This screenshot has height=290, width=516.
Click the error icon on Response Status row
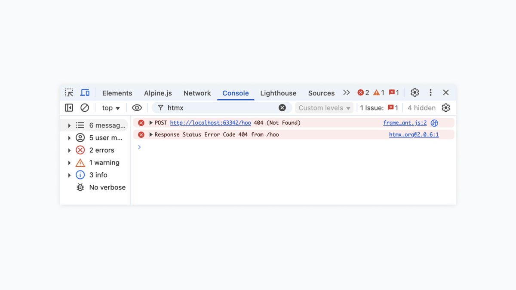[x=141, y=135]
